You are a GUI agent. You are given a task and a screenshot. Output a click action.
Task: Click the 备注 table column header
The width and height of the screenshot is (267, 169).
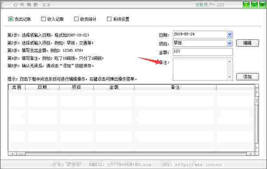(175, 87)
